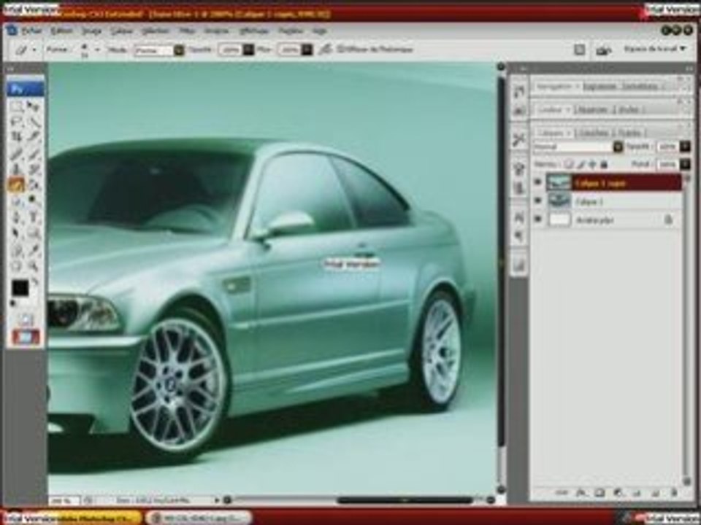701x525 pixels.
Task: Toggle lock image pixels
Action: coord(581,164)
